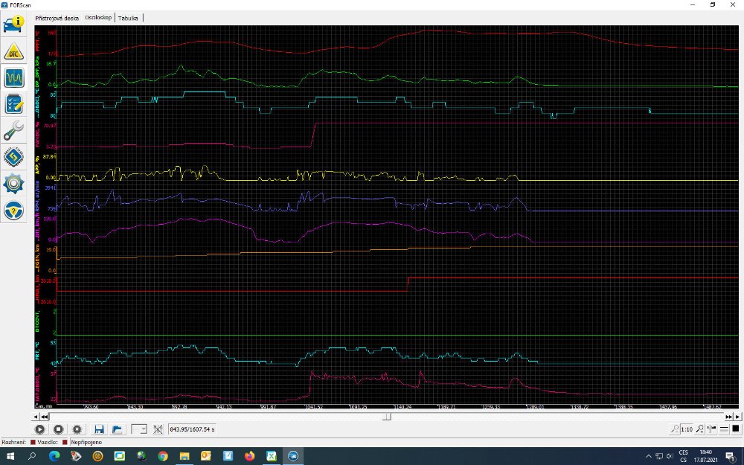The image size is (744, 465).
Task: Toggle the black background square button
Action: coord(735,429)
